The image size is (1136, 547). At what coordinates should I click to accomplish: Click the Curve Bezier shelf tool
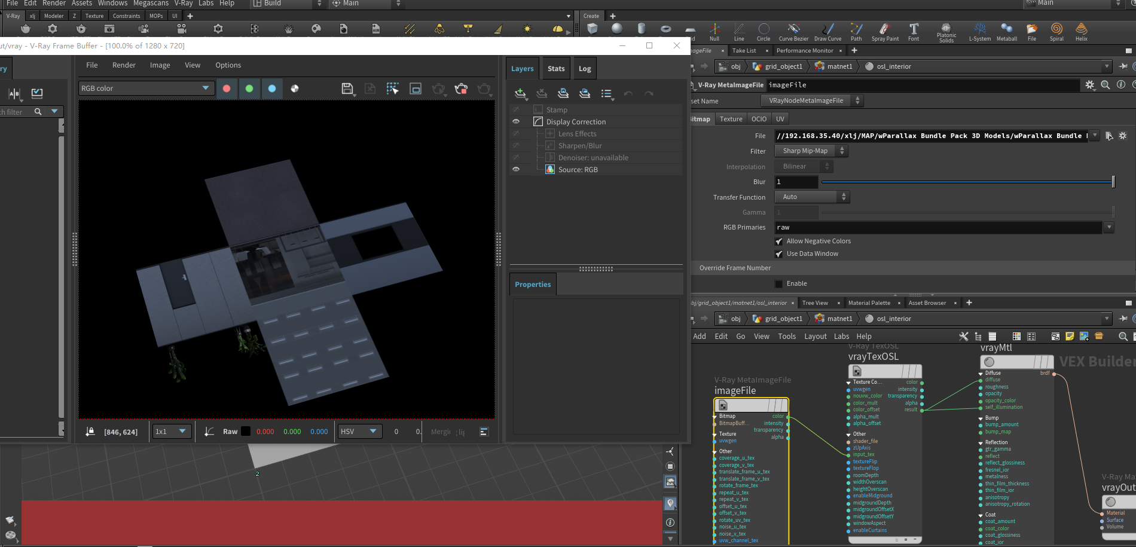(793, 32)
